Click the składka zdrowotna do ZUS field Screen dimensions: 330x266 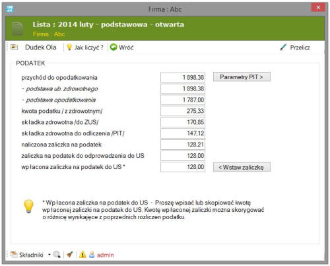click(183, 122)
